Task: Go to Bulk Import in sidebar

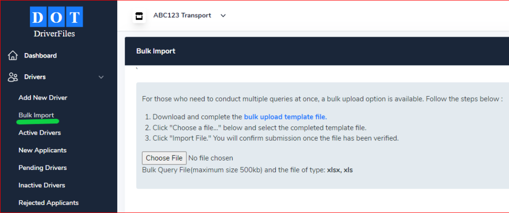Action: point(36,115)
